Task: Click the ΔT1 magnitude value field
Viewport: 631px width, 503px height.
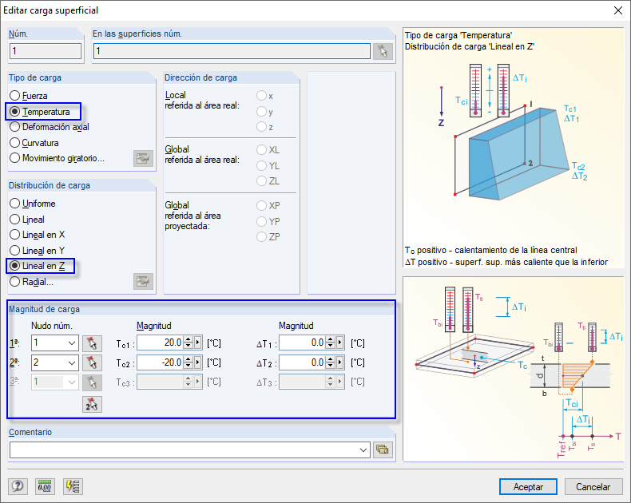Action: pyautogui.click(x=303, y=343)
